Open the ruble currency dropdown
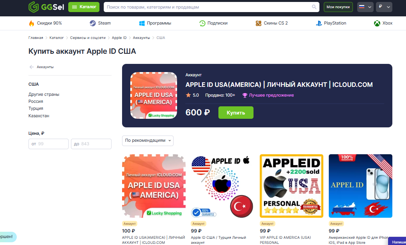The height and width of the screenshot is (245, 406). point(384,7)
